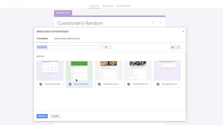Click the Sección 1 de 2 label
Viewport: 223px width, 125px height.
click(x=63, y=13)
